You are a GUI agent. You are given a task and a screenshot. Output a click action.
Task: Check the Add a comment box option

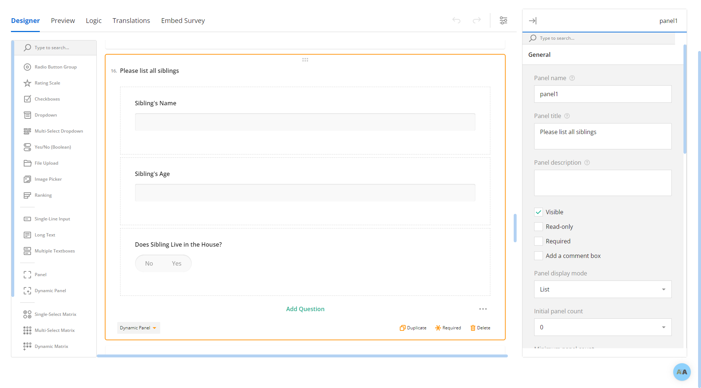tap(539, 256)
